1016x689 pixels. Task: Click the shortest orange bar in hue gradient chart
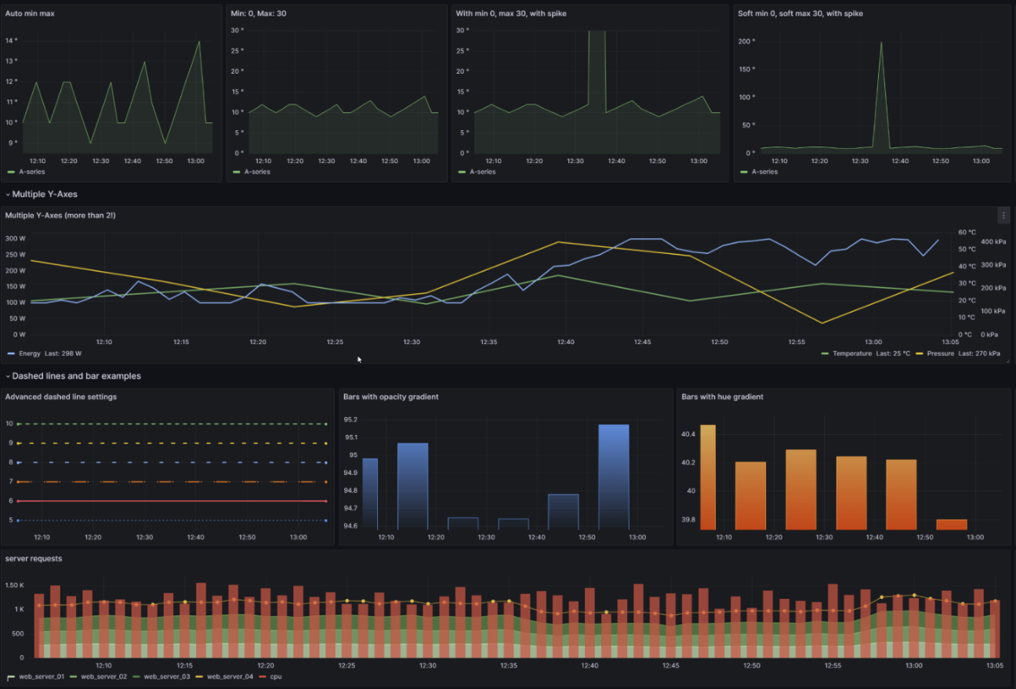point(952,524)
